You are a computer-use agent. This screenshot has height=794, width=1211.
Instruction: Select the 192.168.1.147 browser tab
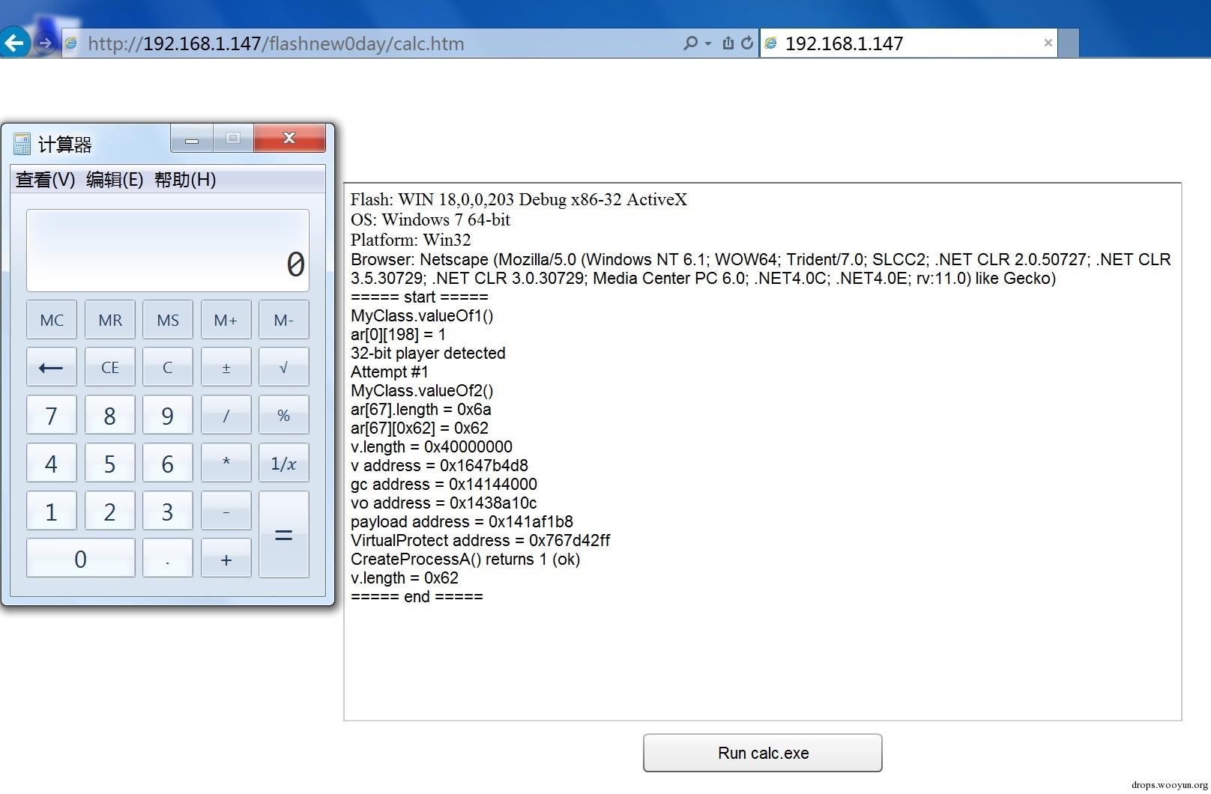click(908, 43)
